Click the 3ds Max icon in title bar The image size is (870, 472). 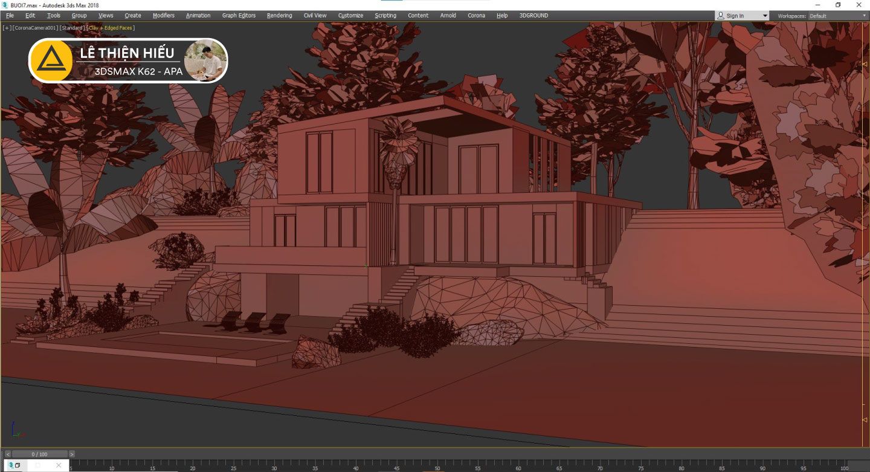click(x=5, y=5)
